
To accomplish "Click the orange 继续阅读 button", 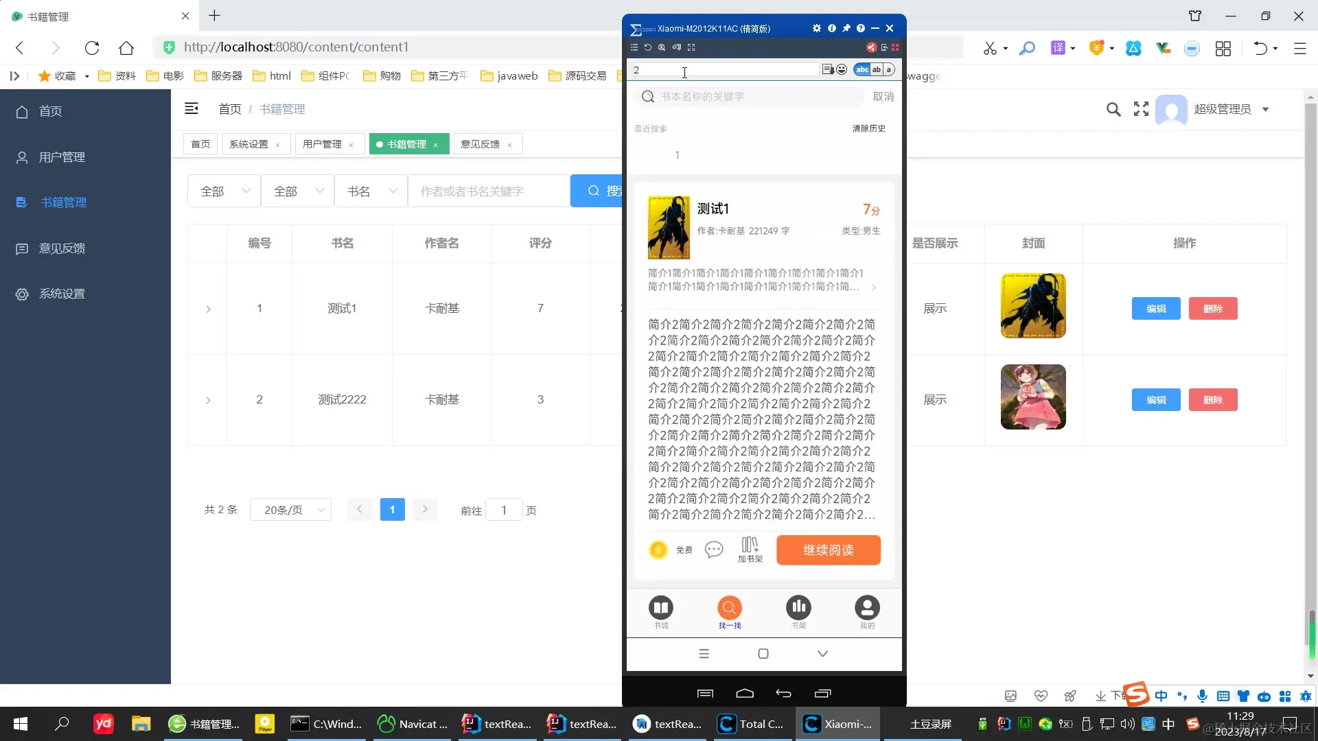I will pyautogui.click(x=828, y=550).
